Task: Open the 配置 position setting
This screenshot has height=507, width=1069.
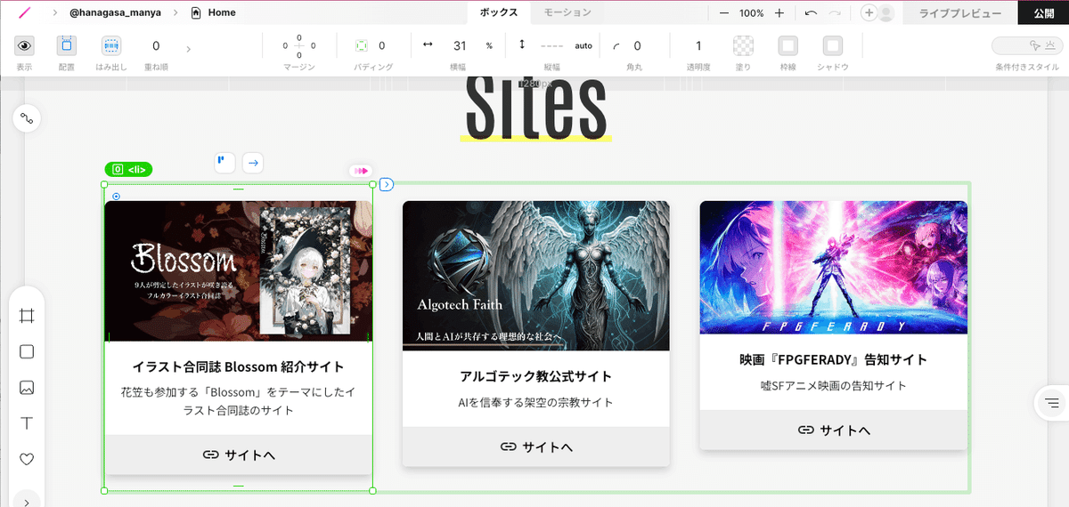Action: click(x=67, y=45)
